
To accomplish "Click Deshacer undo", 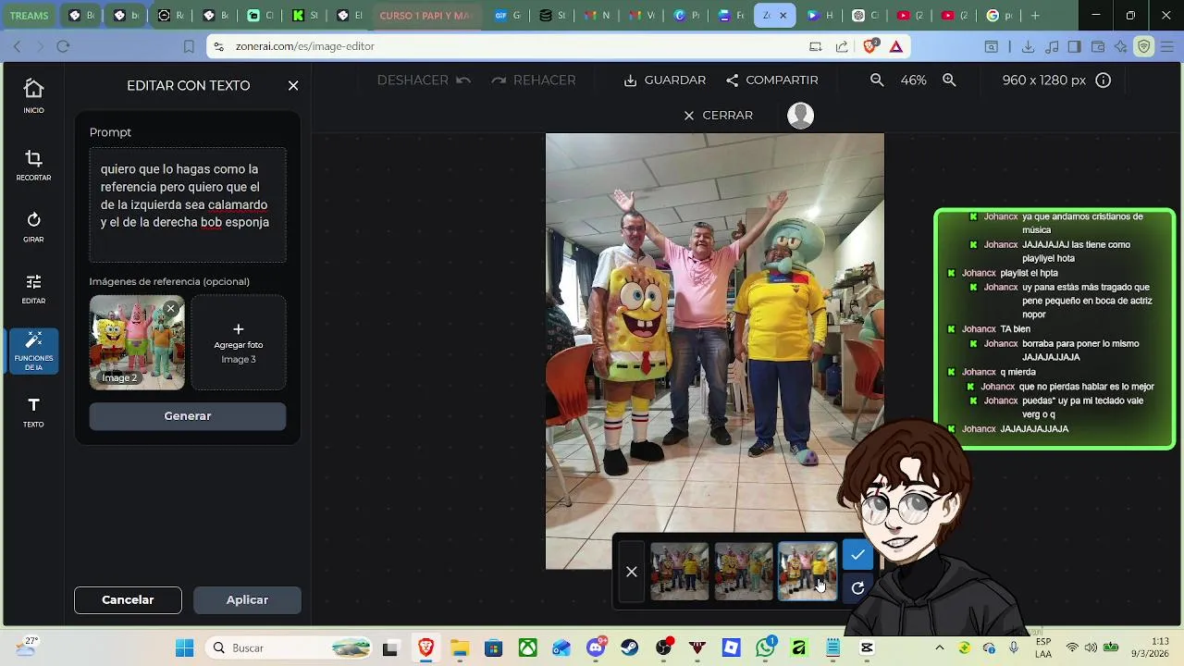I will click(424, 80).
